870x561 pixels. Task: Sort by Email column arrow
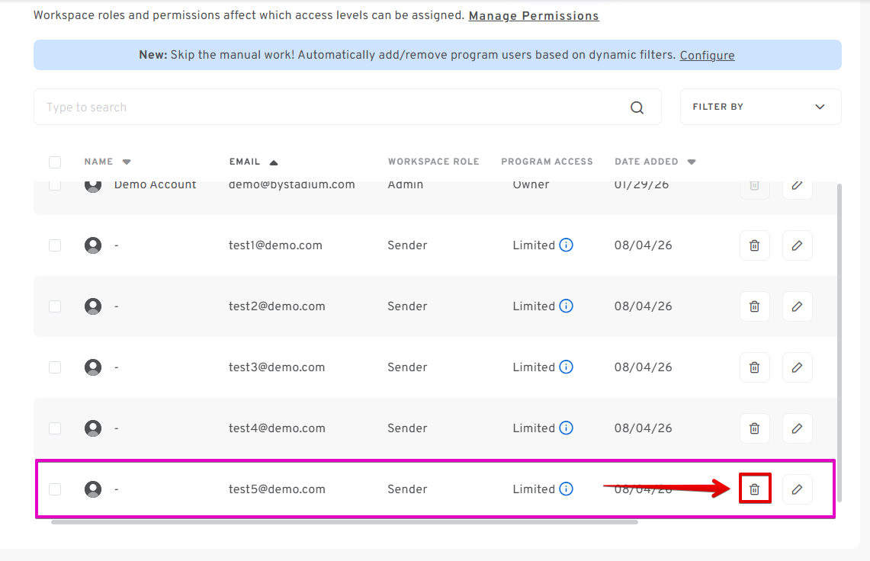(274, 162)
